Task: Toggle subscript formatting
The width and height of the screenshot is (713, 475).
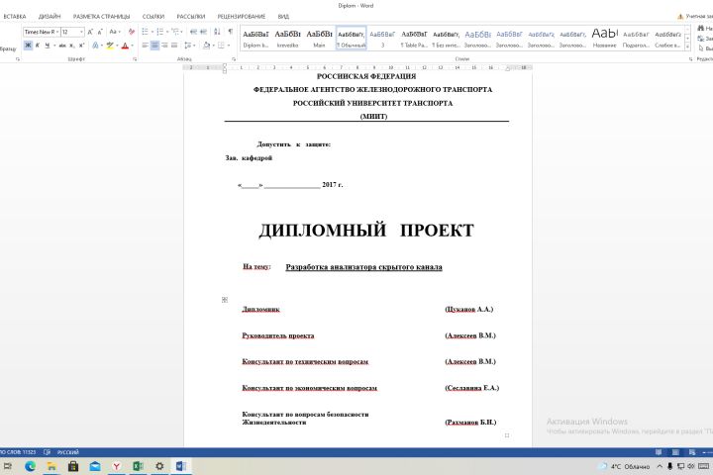Action: coord(72,45)
